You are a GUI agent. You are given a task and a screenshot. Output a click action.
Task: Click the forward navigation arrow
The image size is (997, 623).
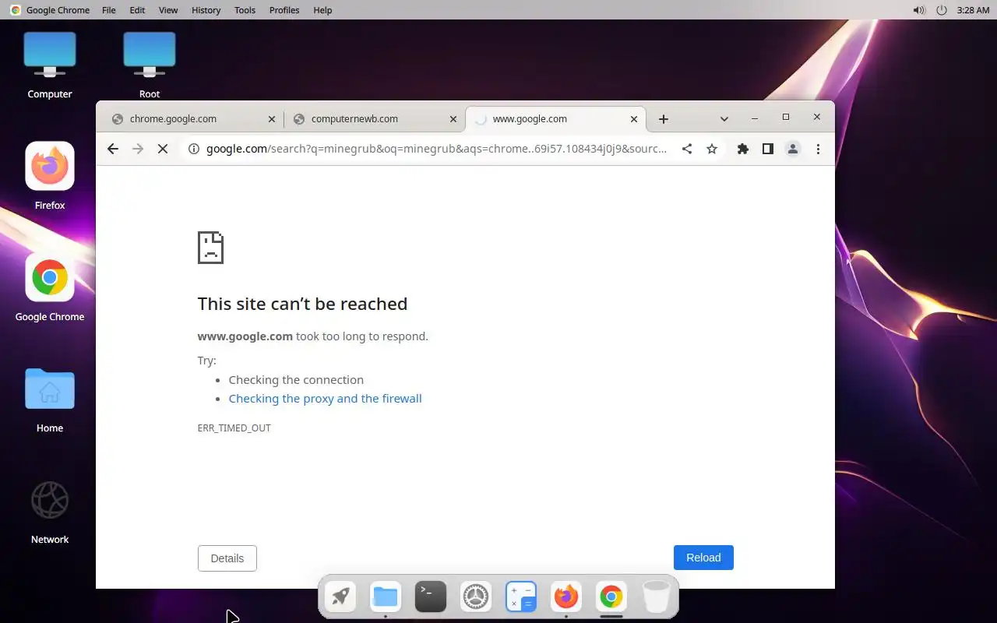tap(138, 149)
